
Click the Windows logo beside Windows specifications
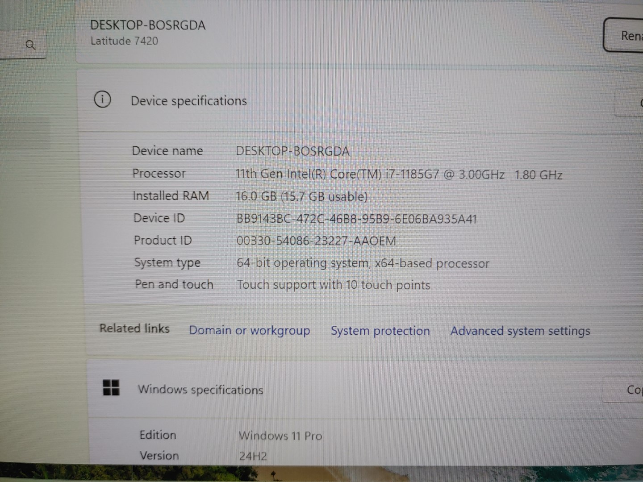click(111, 388)
